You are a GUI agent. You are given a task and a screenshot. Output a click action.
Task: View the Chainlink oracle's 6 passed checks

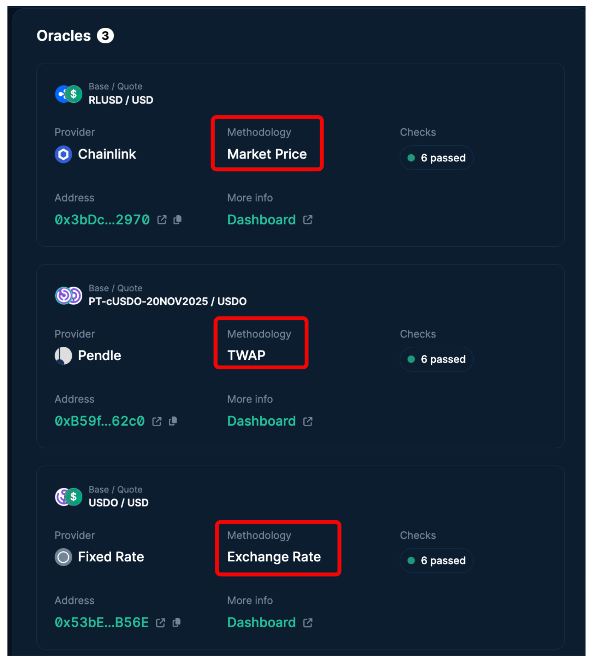tap(436, 158)
